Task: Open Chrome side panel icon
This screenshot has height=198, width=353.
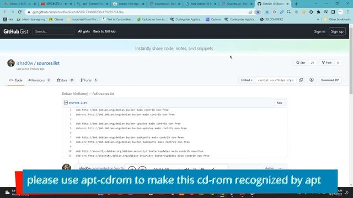Action: click(333, 12)
